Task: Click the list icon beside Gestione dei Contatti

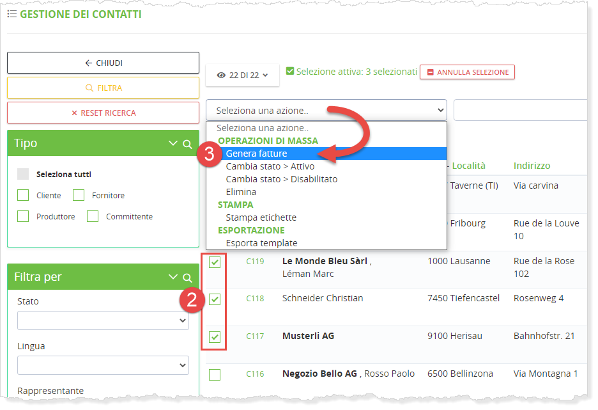Action: click(11, 13)
